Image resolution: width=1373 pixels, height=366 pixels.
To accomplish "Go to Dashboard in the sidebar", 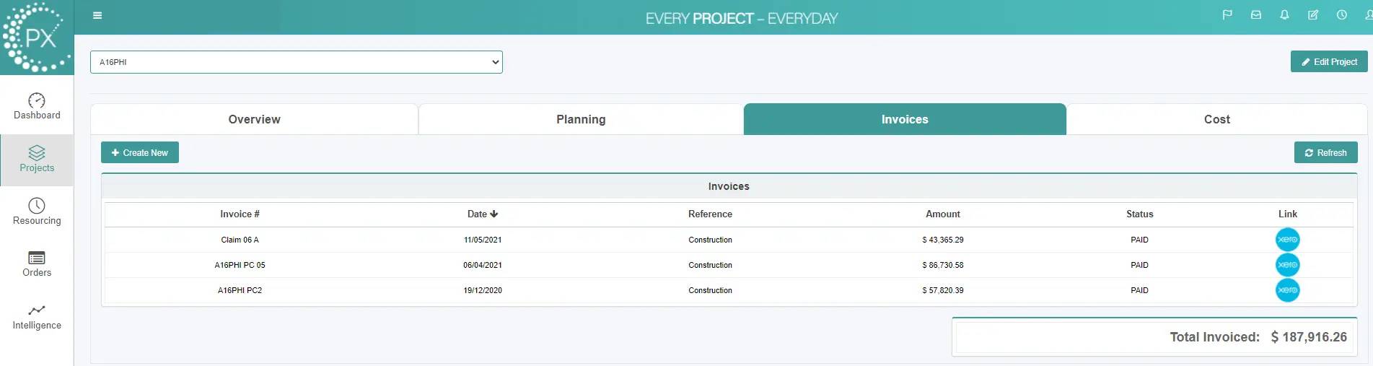I will (x=37, y=106).
